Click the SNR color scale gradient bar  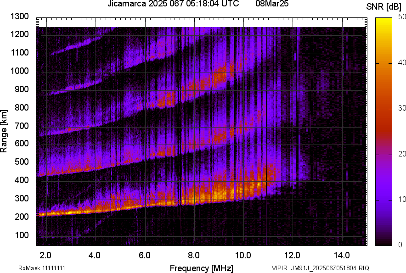[384, 132]
